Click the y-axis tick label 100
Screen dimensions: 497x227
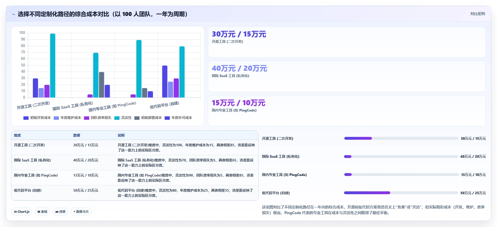click(22, 33)
